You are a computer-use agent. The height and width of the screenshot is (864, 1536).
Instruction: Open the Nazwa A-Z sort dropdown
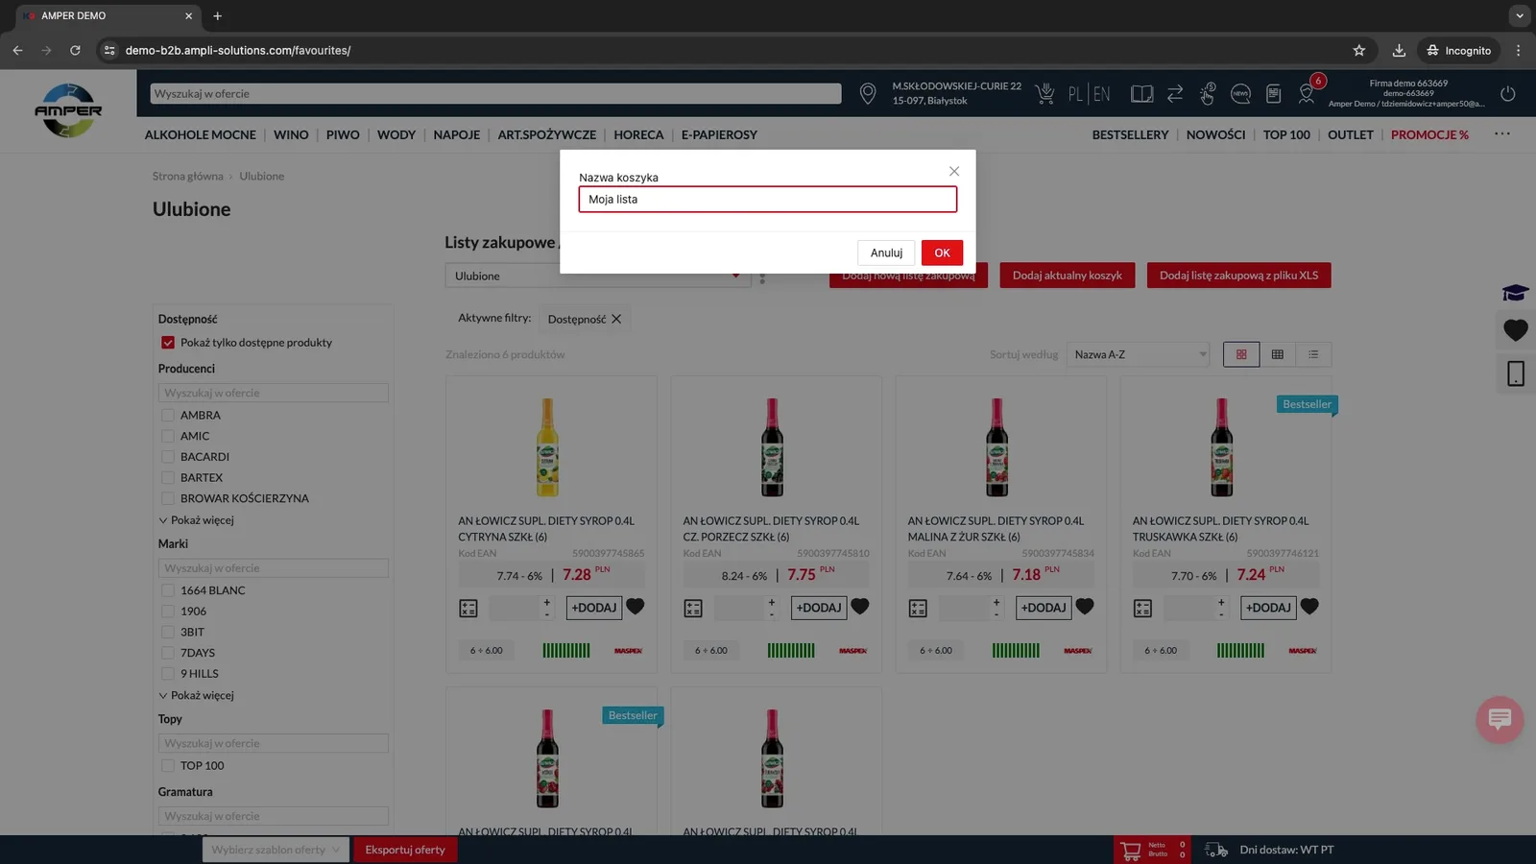(1139, 354)
